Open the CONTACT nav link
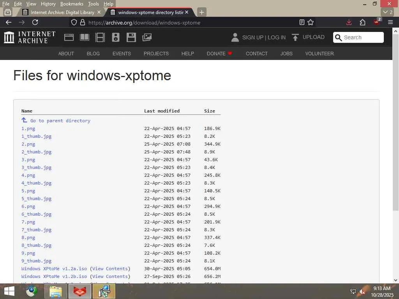The height and width of the screenshot is (299, 399). click(x=257, y=54)
